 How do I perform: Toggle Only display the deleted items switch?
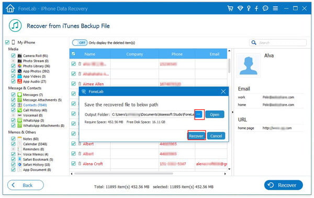(x=80, y=43)
